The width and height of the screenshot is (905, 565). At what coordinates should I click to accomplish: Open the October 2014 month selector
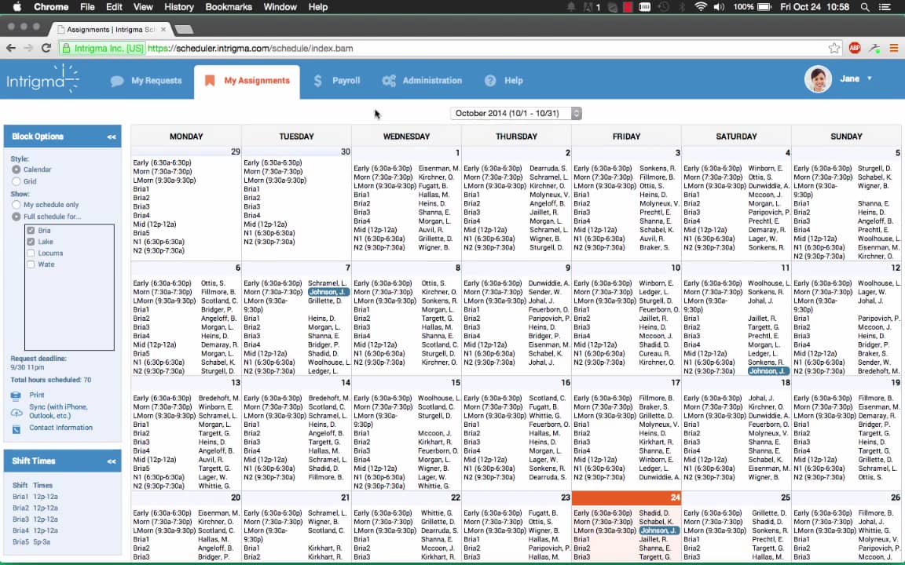click(516, 113)
